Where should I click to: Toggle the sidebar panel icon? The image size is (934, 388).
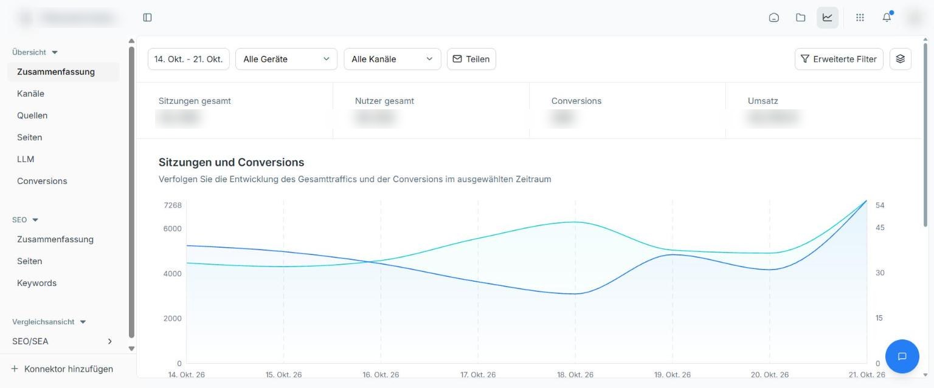tap(147, 18)
